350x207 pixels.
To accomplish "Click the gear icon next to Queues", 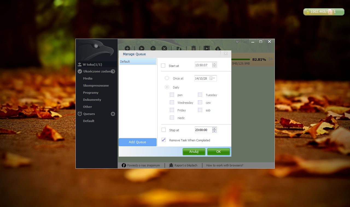I will click(113, 114).
